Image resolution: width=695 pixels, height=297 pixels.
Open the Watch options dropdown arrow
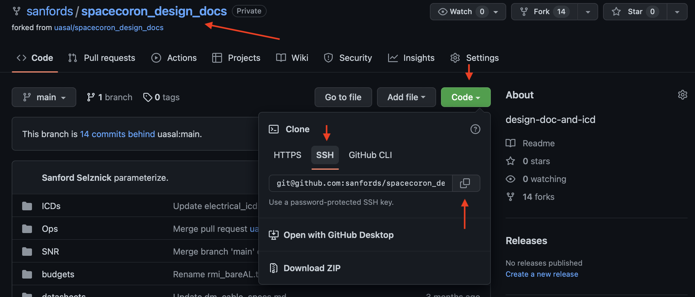(496, 12)
